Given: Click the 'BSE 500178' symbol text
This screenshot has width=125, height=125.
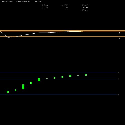Looking at the screenshot, I should 39,1.
